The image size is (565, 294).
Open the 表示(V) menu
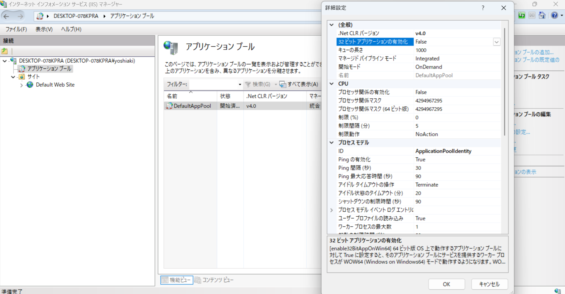[44, 29]
